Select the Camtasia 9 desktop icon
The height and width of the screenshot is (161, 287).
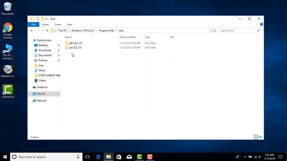(8, 91)
